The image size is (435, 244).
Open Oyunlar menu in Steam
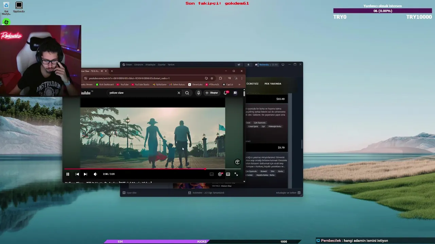click(161, 65)
